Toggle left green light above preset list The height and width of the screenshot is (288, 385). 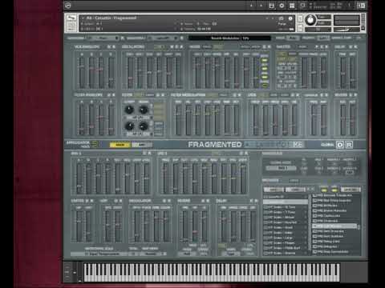click(324, 190)
